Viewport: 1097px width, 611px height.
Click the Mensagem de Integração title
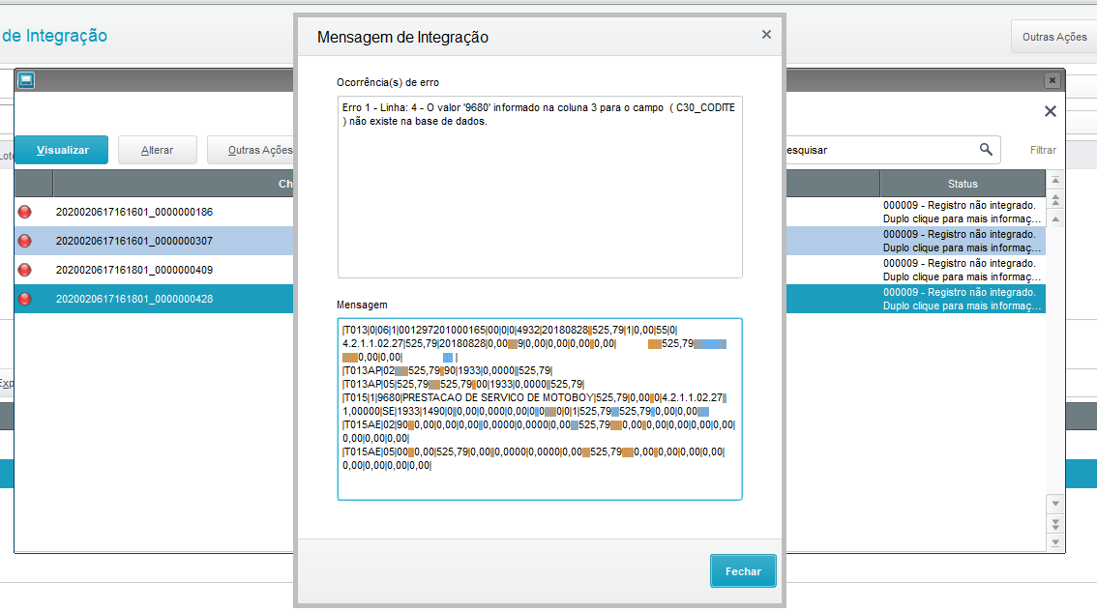tap(402, 37)
